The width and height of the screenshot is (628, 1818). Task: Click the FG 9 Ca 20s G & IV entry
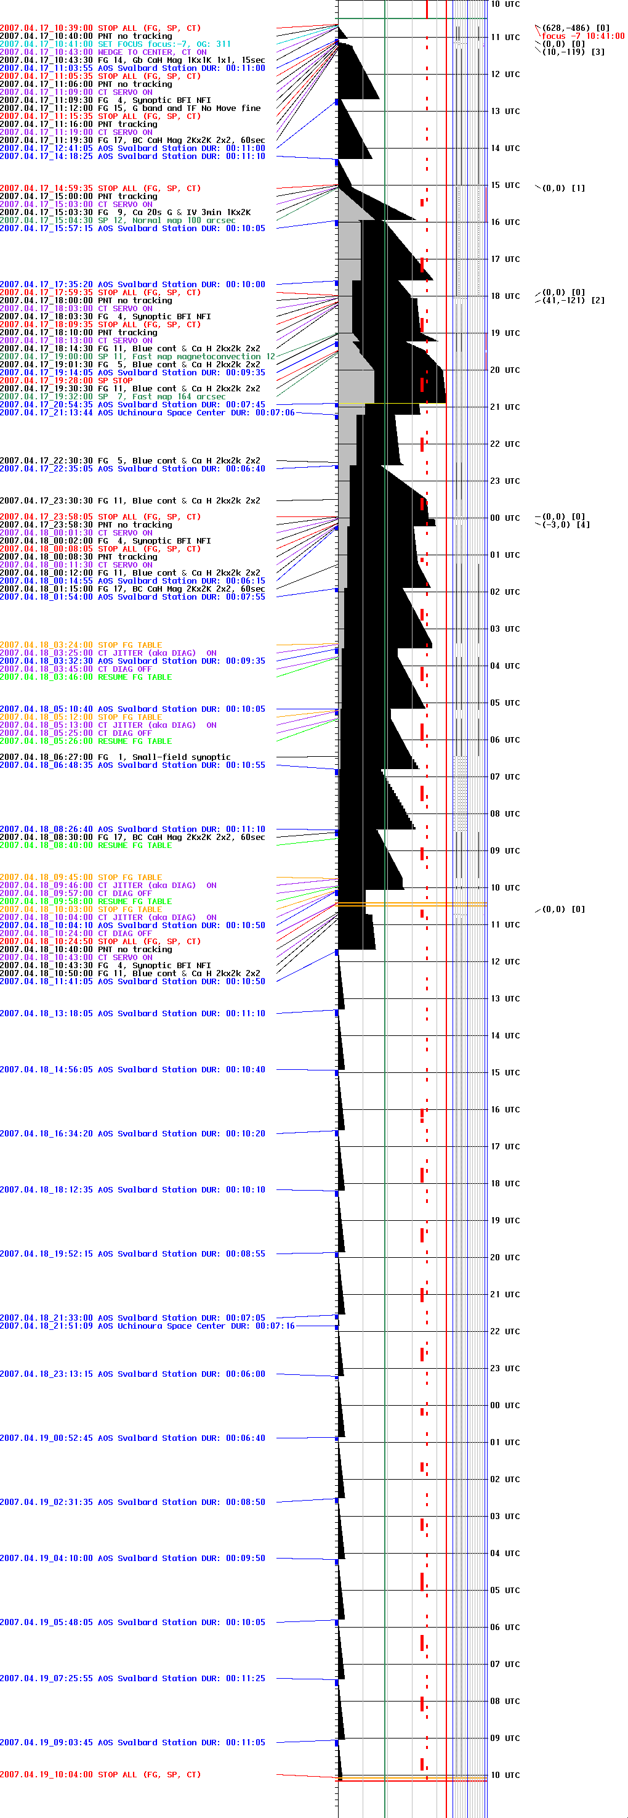pos(125,213)
